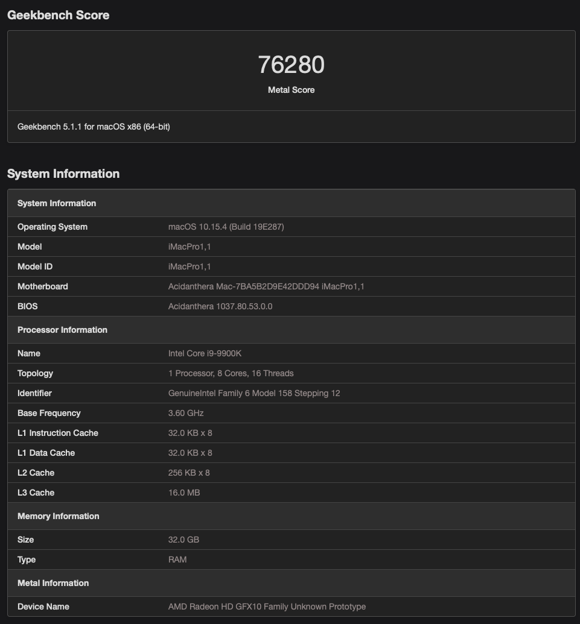Click the 'Geekbench Score' heading
Viewport: 580px width, 624px height.
pos(58,15)
